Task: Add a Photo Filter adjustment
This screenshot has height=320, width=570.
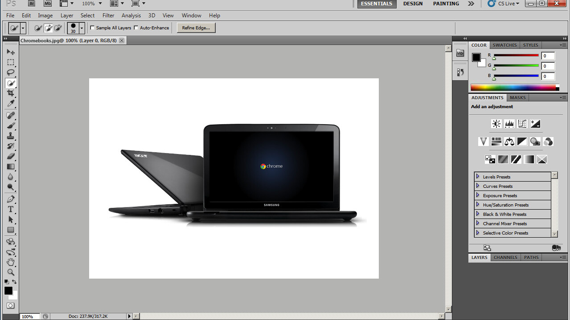Action: 535,142
